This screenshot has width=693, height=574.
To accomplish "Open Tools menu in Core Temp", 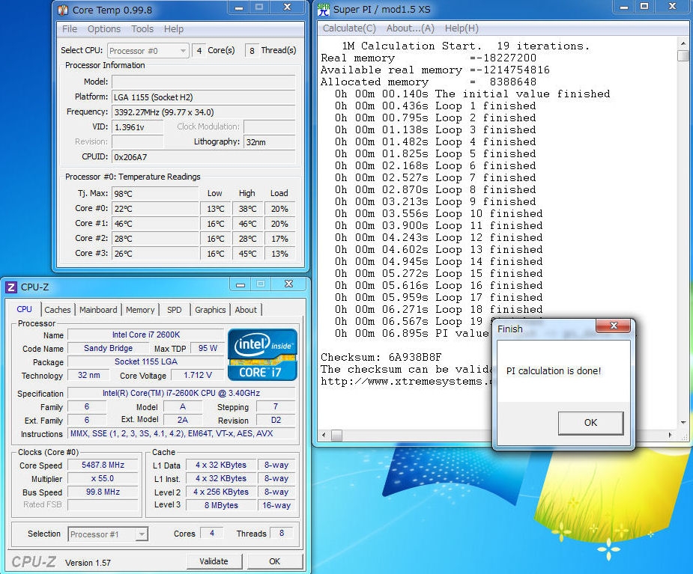I will (142, 29).
